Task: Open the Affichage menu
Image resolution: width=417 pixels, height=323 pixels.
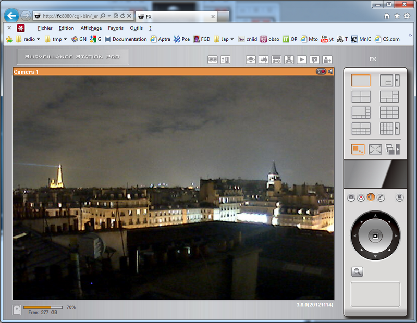Action: coord(91,28)
